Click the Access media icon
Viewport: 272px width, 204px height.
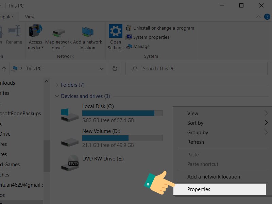35,31
